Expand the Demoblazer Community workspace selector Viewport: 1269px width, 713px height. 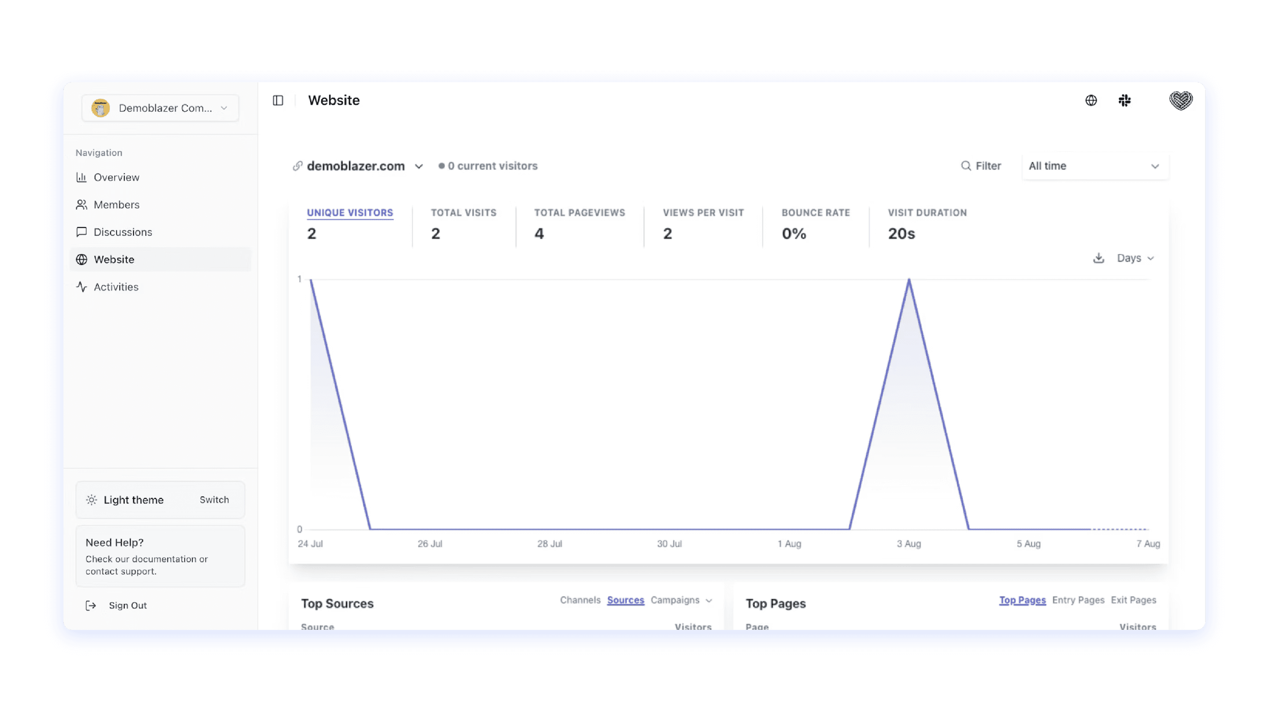tap(160, 108)
